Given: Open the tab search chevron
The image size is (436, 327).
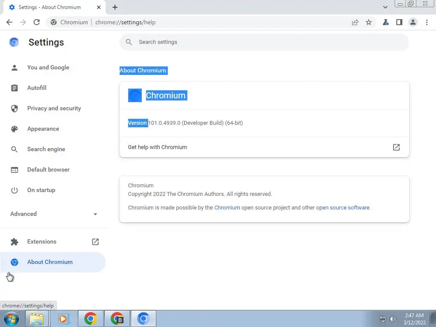Looking at the screenshot, I should coord(385,7).
